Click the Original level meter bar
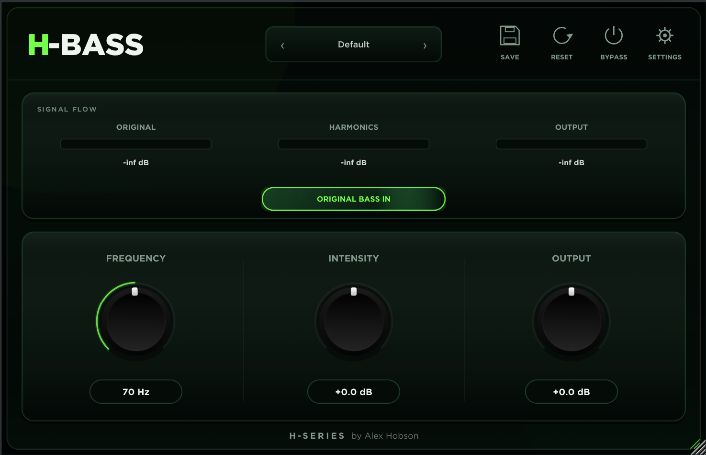Screen dimensions: 706x455 point(136,144)
